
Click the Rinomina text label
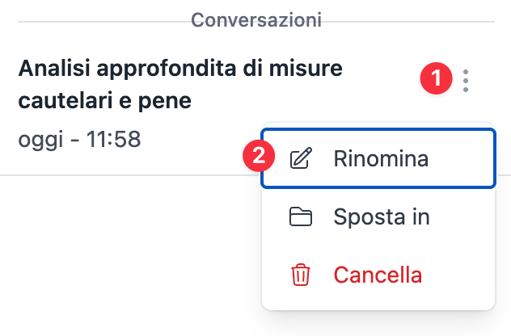pos(380,159)
